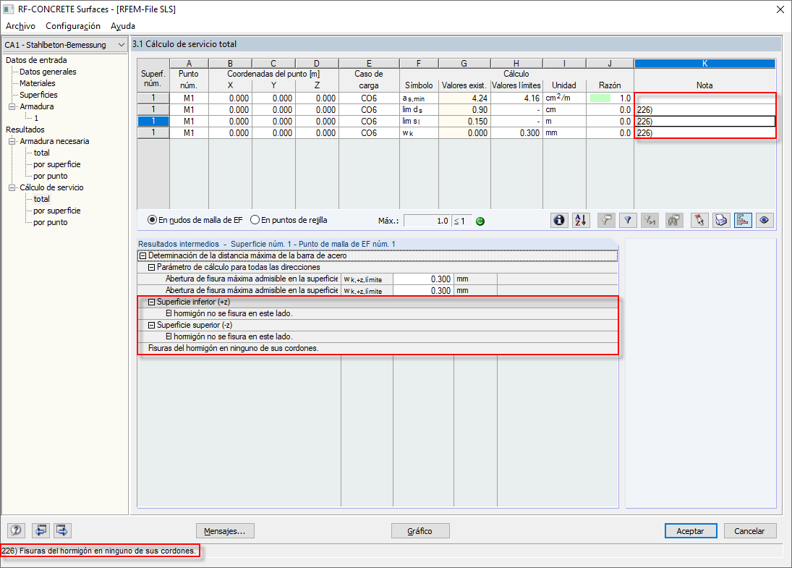
Task: Click the 'Datos de entrada' tree heading
Action: [36, 60]
